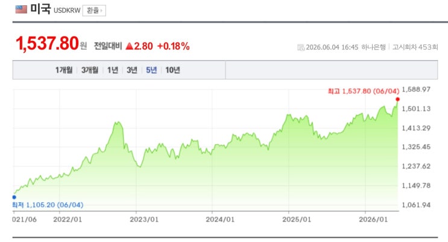The height and width of the screenshot is (242, 448).
Task: Click the 1,501.13 y-axis value
Action: coord(416,109)
